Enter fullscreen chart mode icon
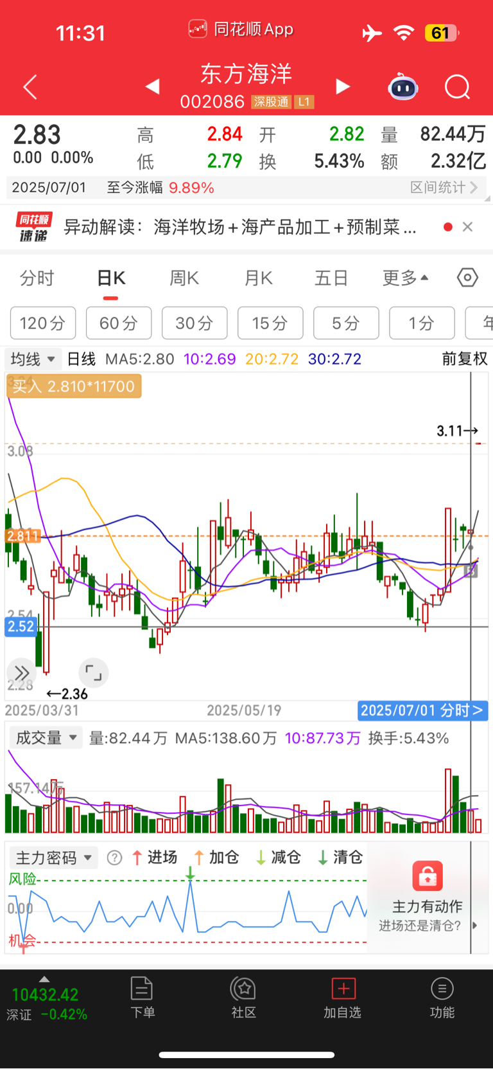Screen dimensions: 493x1069 [x=94, y=673]
